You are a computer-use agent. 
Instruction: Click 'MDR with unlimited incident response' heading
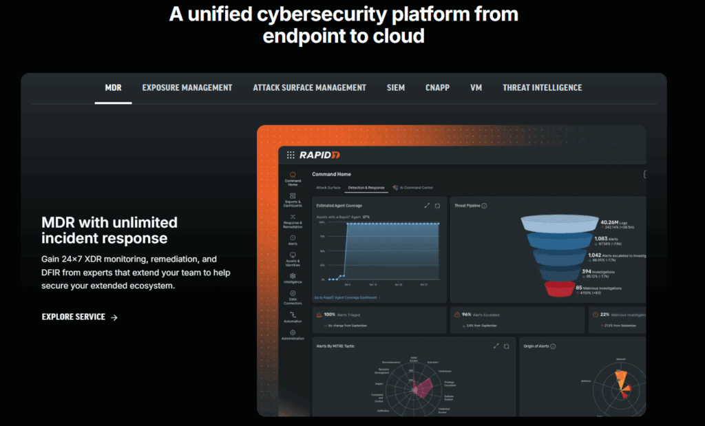click(x=109, y=230)
